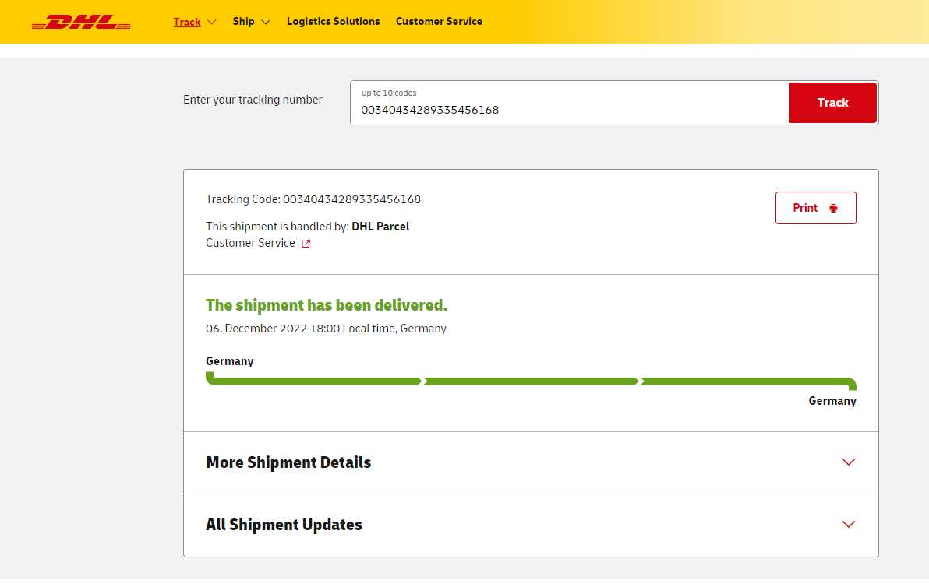Click the last segment of delivery progress bar

click(744, 381)
